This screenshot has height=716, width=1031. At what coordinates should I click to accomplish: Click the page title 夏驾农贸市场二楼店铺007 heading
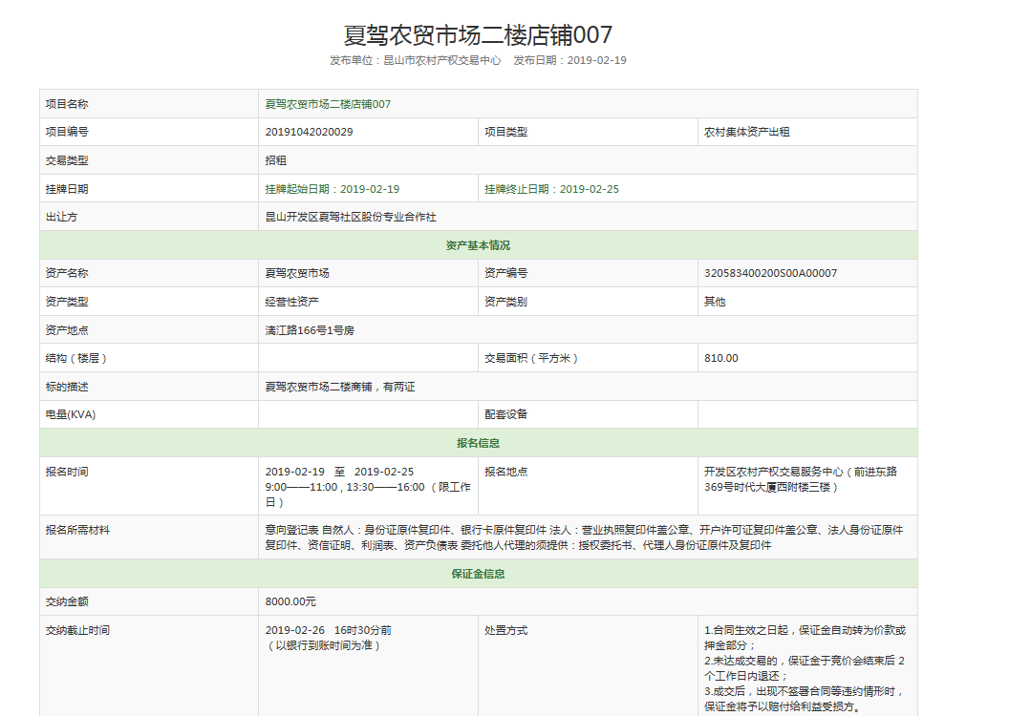(478, 35)
